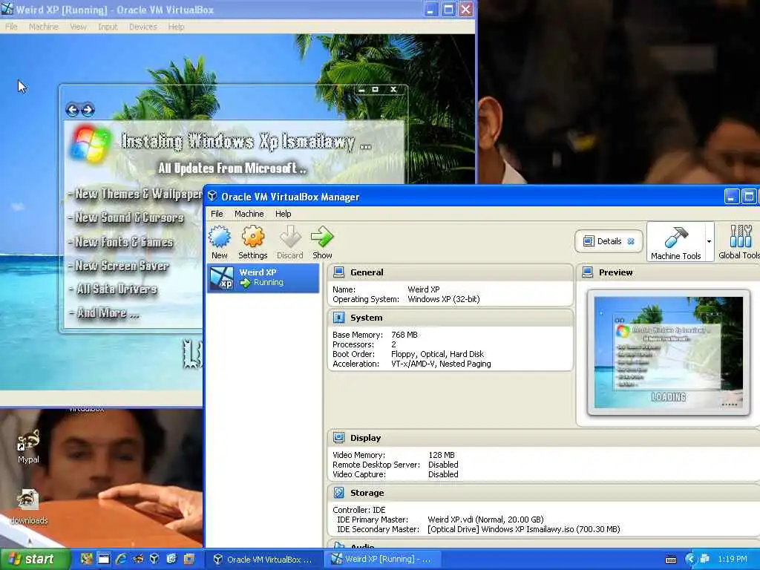The image size is (760, 570).
Task: Click the General section icon
Action: 338,272
